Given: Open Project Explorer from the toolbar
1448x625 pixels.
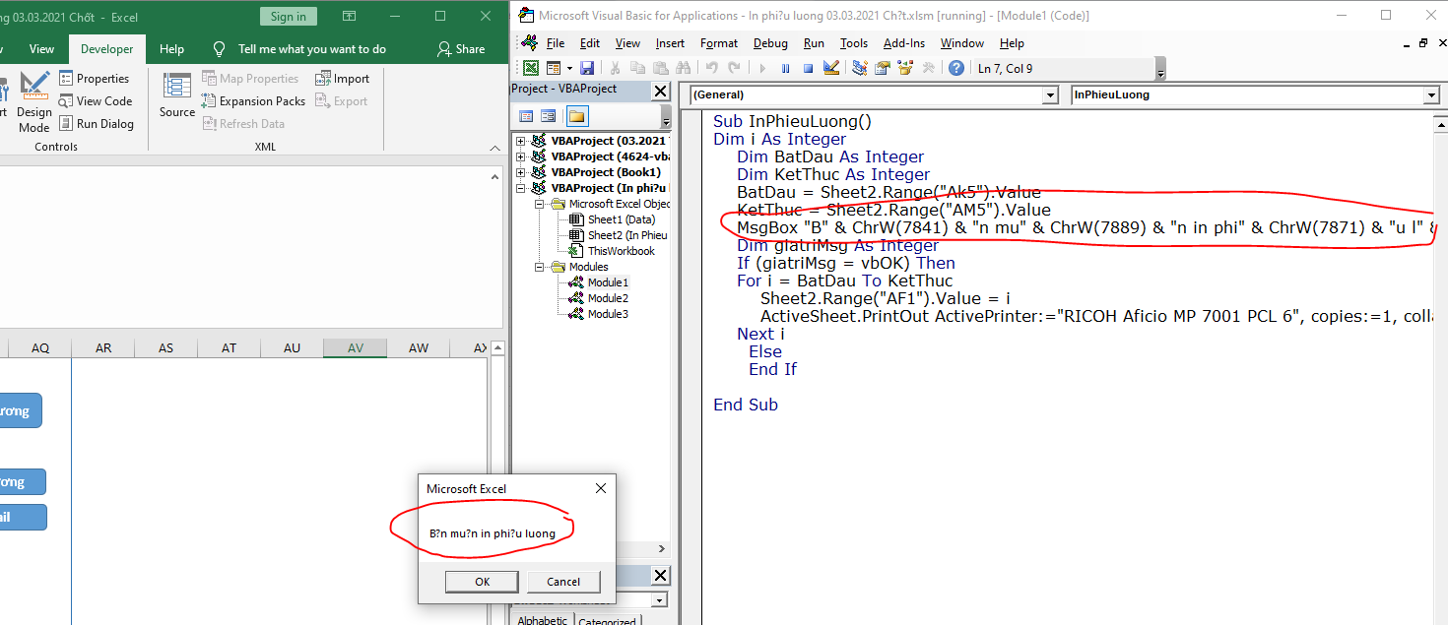Looking at the screenshot, I should click(860, 68).
